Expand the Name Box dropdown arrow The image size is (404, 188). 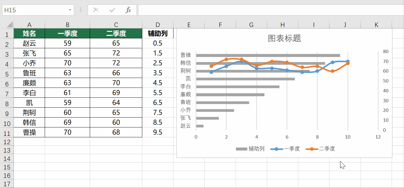(70, 10)
